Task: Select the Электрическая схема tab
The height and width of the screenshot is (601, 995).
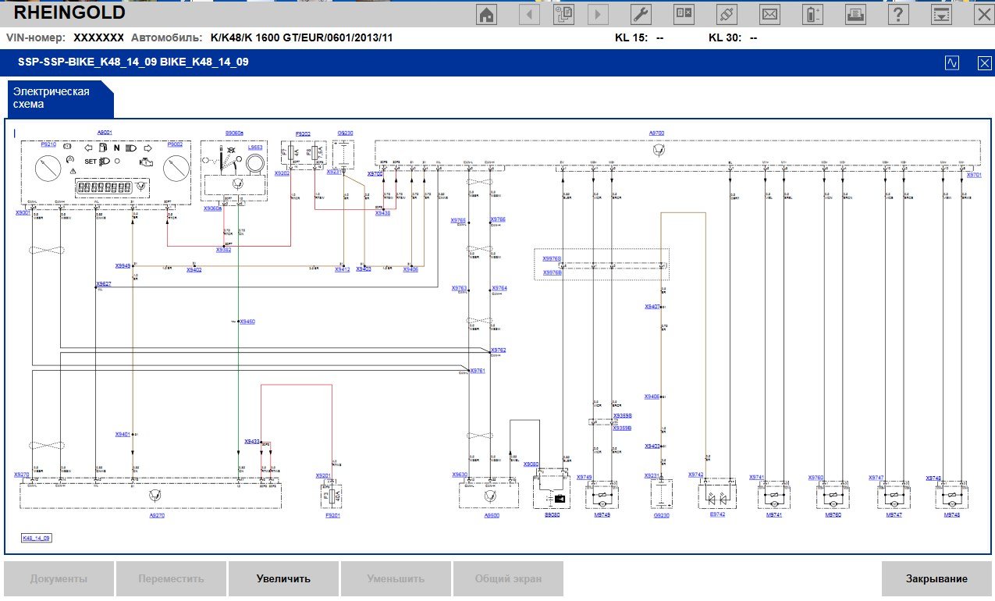Action: point(52,98)
